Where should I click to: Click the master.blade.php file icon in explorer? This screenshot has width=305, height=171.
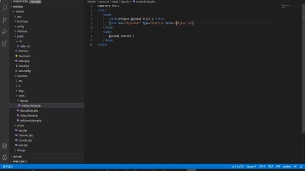coord(20,105)
